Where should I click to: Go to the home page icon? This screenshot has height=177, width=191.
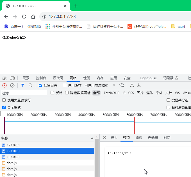click(x=33, y=17)
